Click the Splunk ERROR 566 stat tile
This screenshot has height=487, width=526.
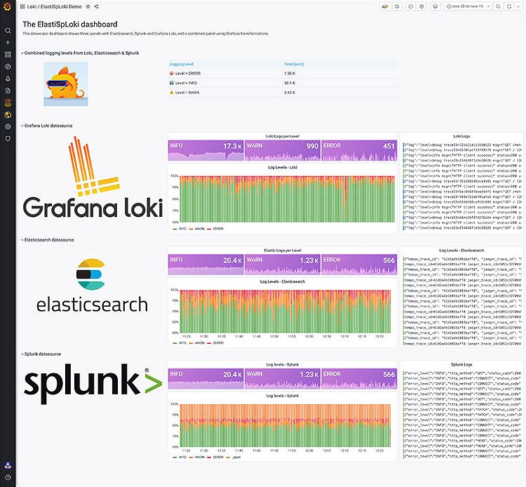click(359, 379)
